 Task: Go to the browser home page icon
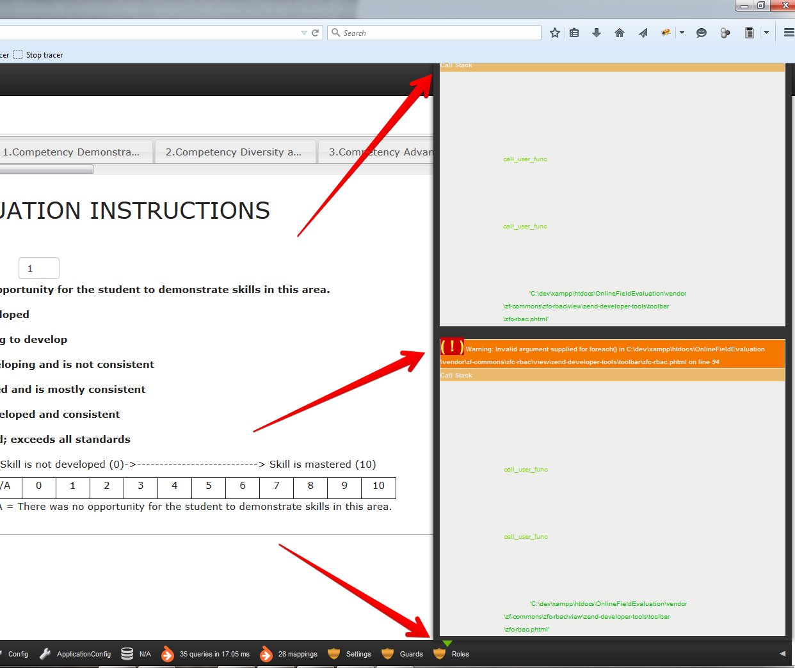coord(620,33)
